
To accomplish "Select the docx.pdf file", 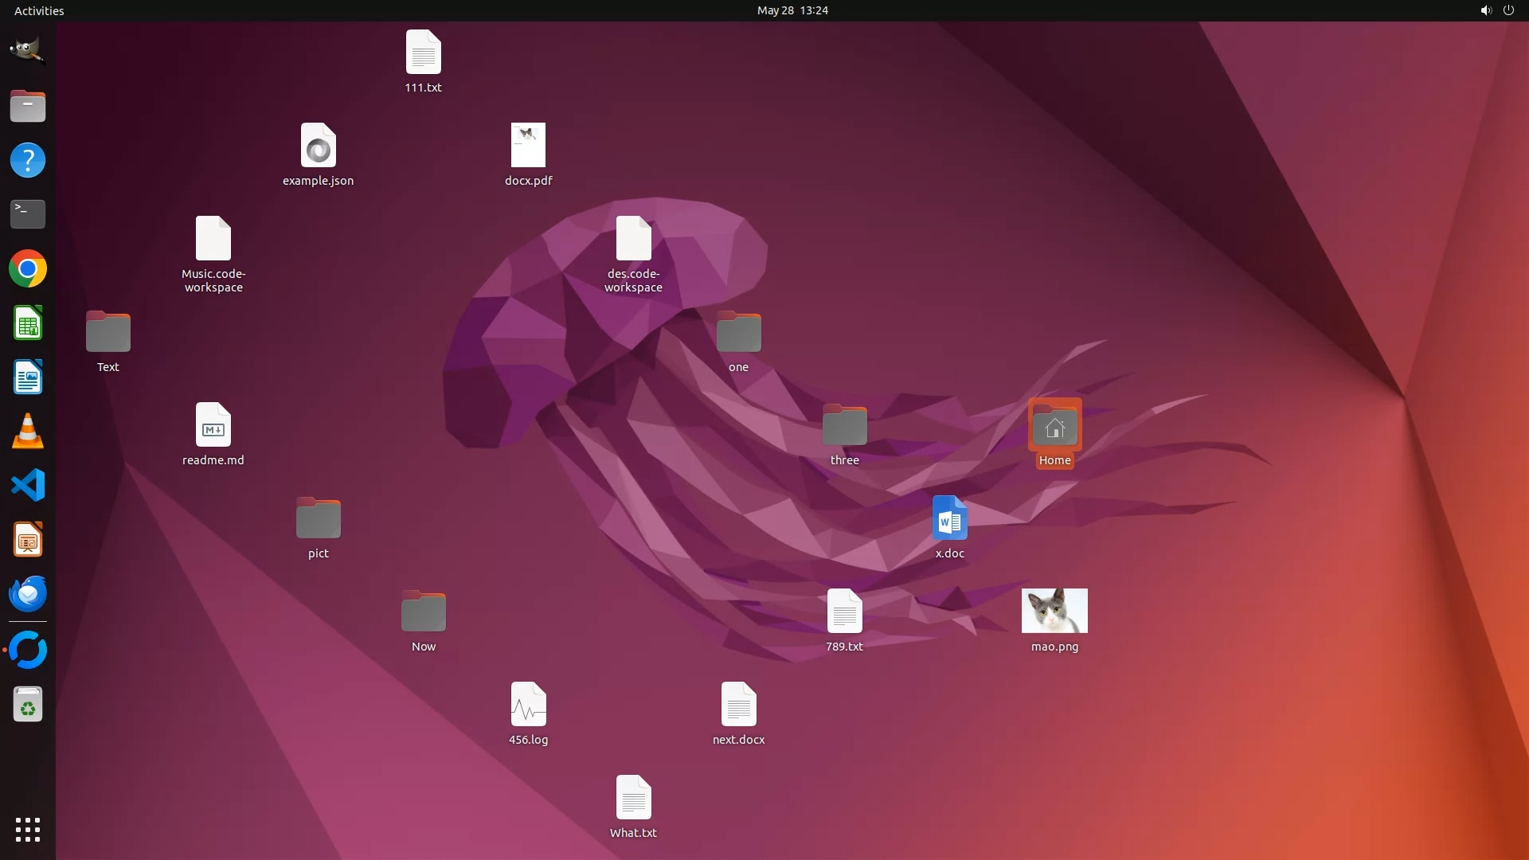I will pos(527,146).
